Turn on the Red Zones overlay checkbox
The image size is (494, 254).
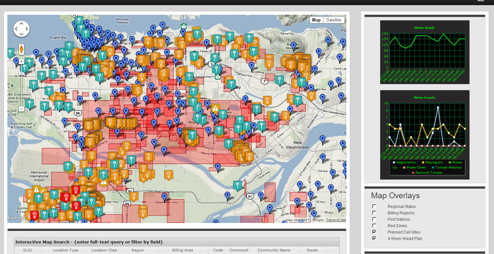pos(374,226)
